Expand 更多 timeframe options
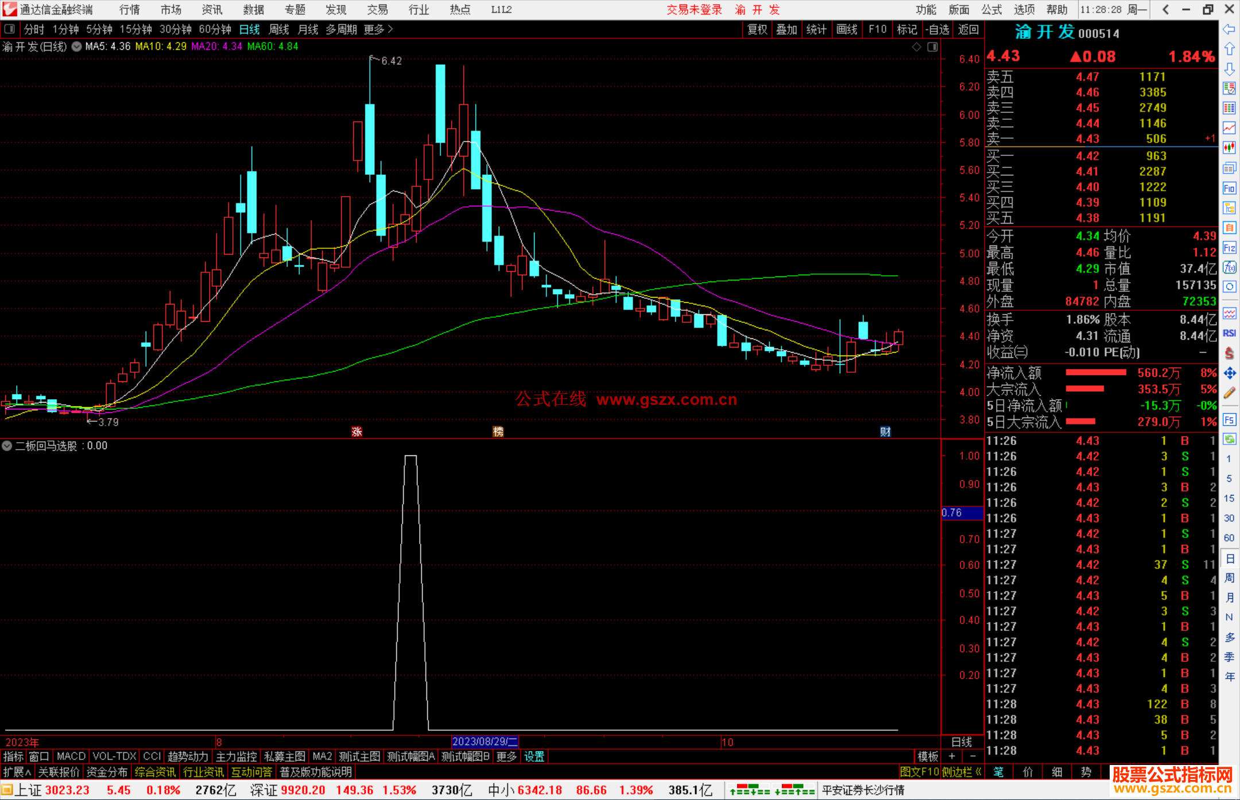The height and width of the screenshot is (800, 1240). coord(378,29)
